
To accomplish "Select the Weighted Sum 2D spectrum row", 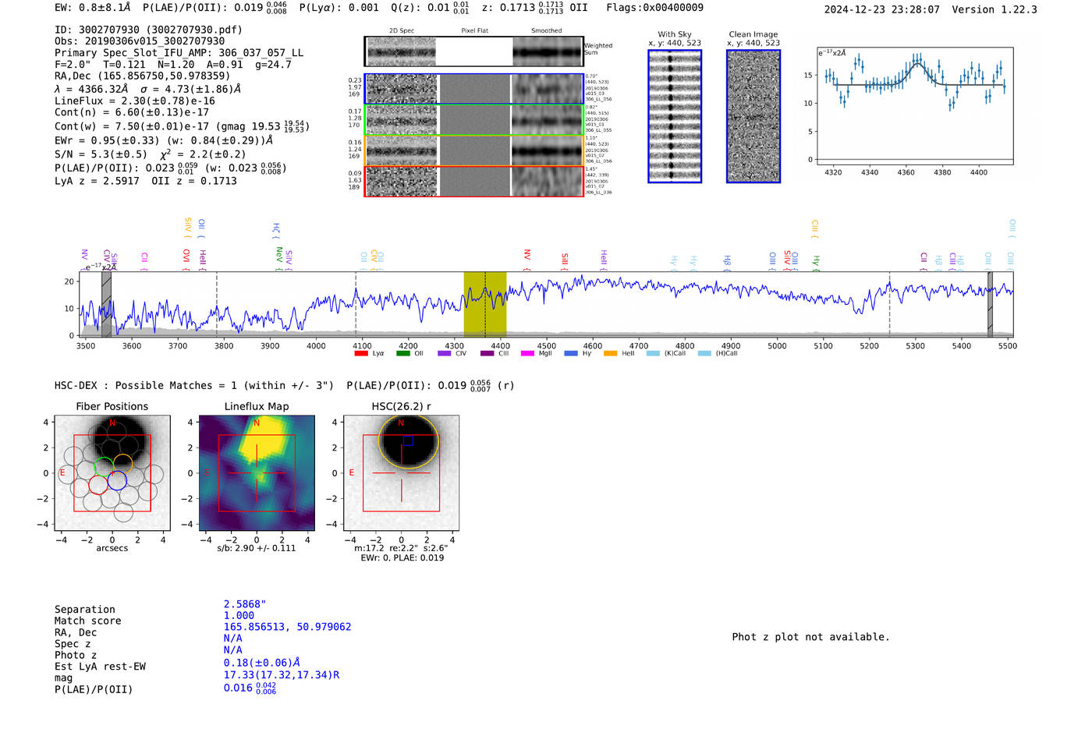I will click(x=473, y=51).
